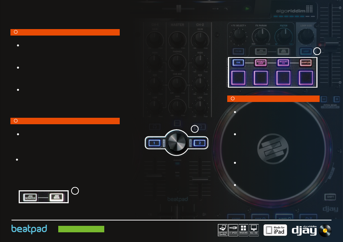The width and height of the screenshot is (343, 242).
Task: Toggle JOG SEEK on the controller below FILTER
Action: [284, 52]
